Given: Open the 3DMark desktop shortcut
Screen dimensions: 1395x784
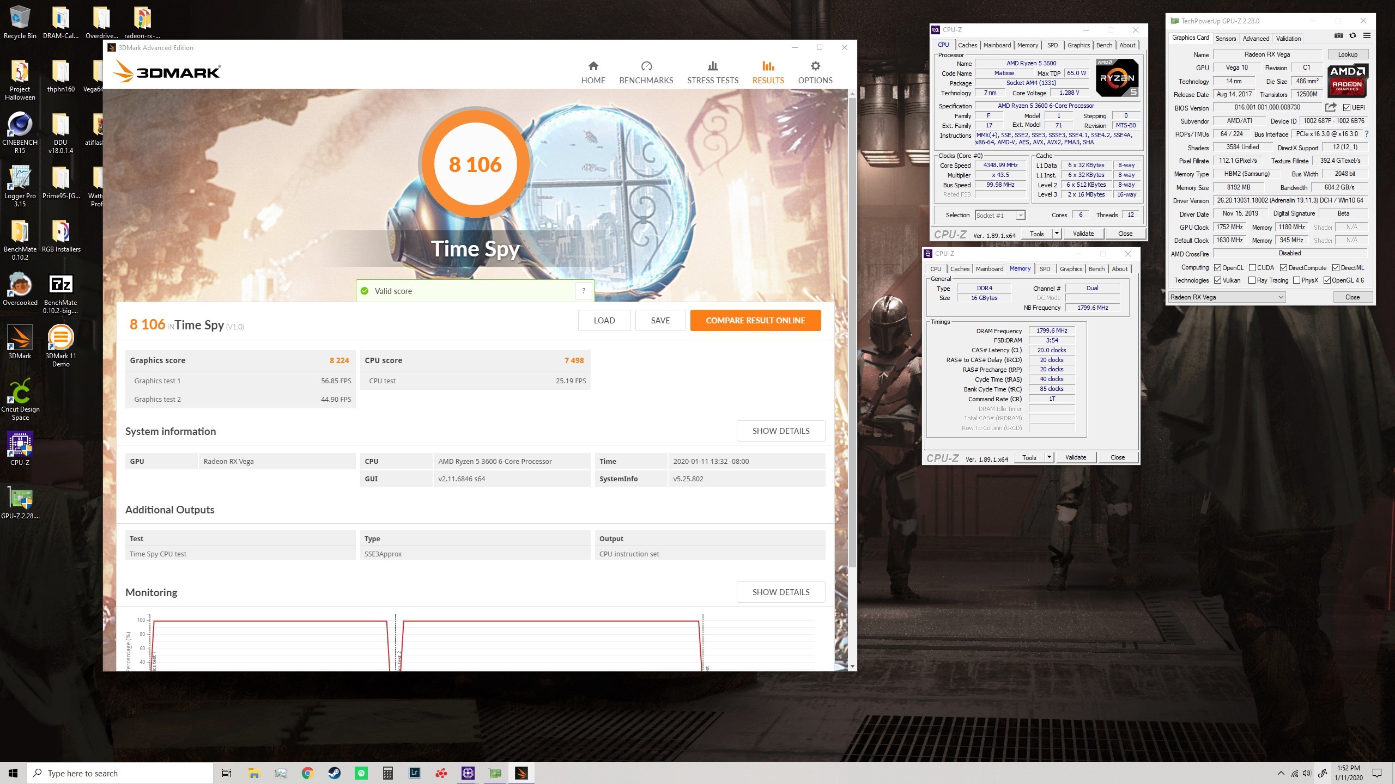Looking at the screenshot, I should coord(20,342).
